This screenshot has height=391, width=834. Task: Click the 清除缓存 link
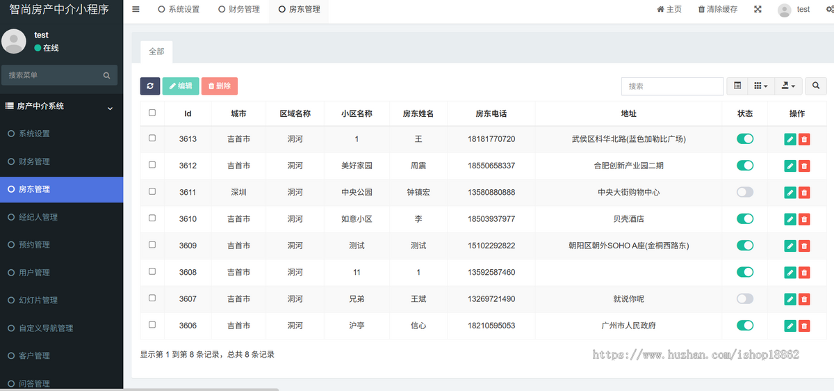(718, 10)
